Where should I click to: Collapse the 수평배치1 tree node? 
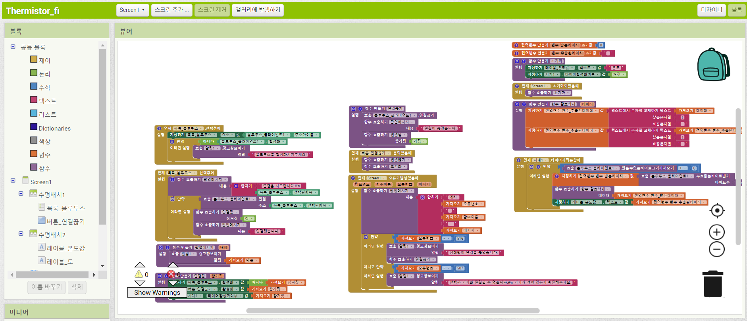[x=21, y=194]
